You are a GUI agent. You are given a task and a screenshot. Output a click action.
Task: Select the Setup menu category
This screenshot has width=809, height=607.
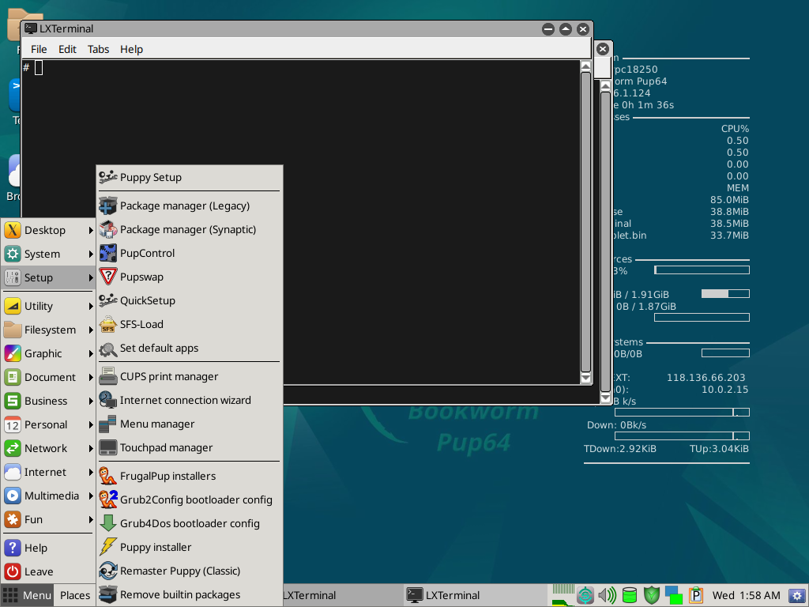pyautogui.click(x=48, y=277)
